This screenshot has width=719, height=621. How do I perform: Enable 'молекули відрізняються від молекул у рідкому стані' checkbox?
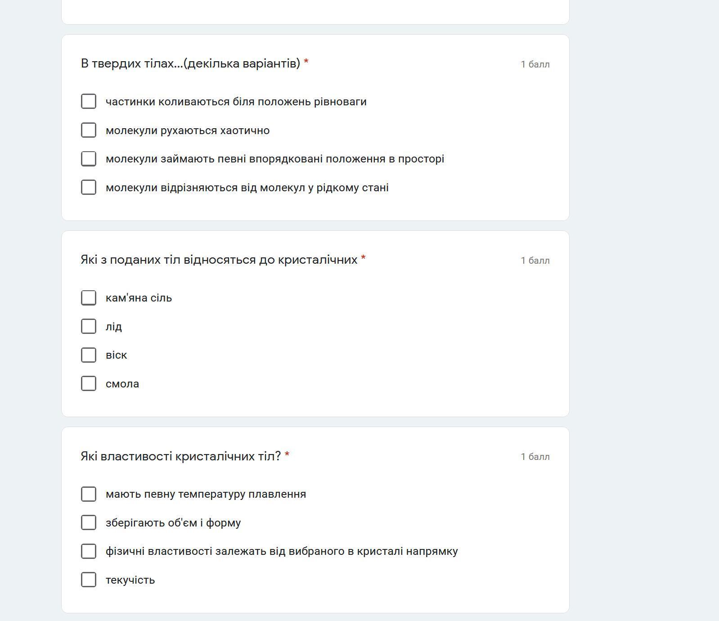pyautogui.click(x=89, y=187)
